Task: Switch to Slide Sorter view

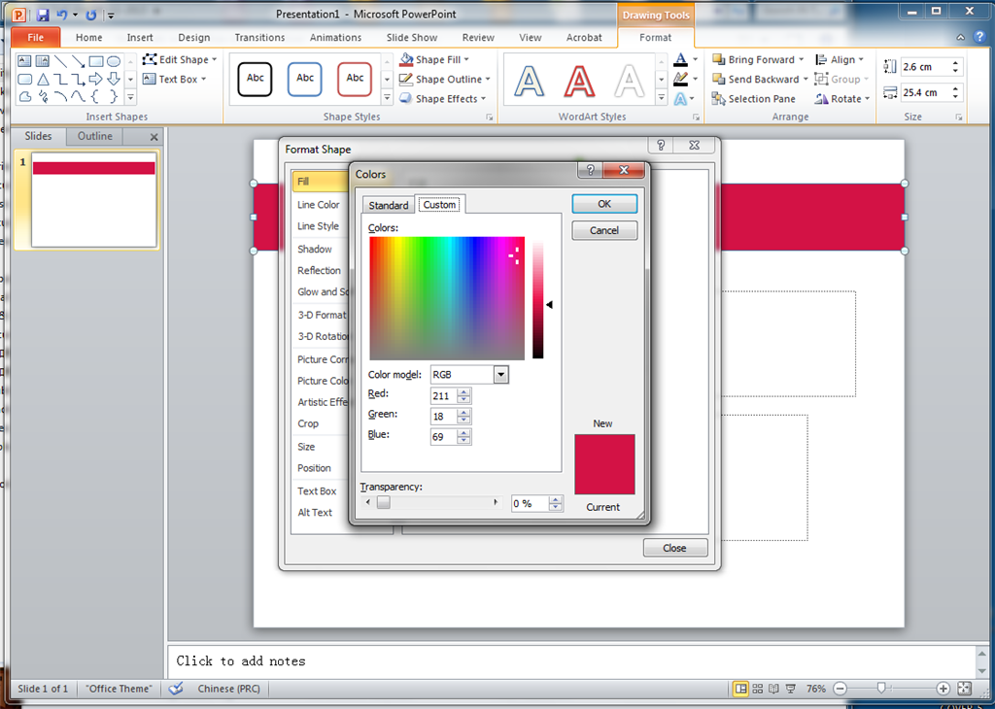Action: [758, 689]
